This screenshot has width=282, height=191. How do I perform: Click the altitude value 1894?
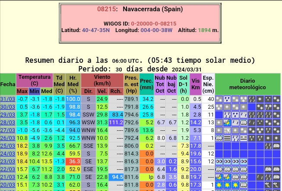204,30
